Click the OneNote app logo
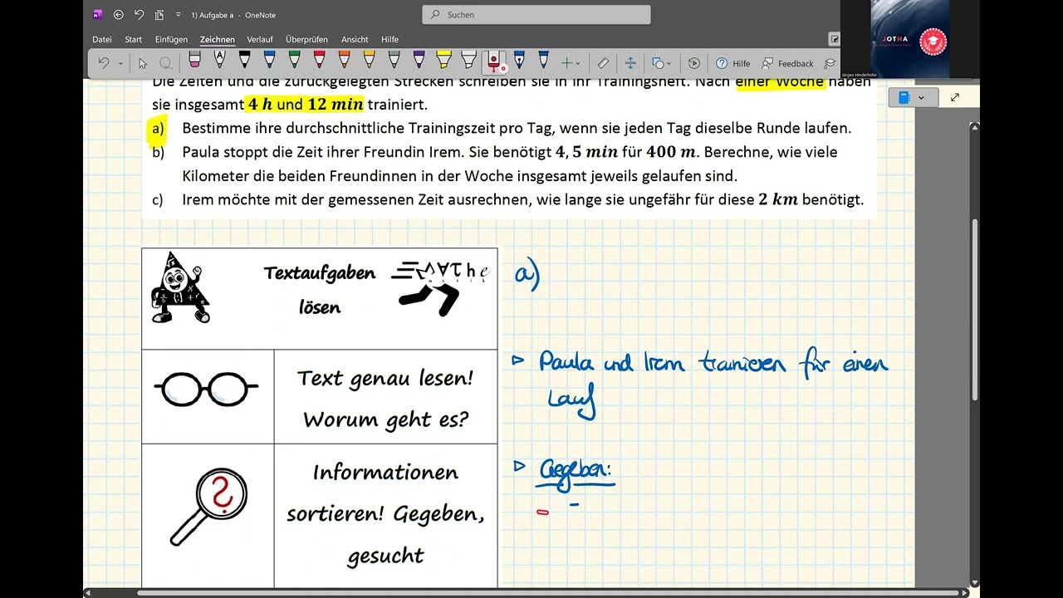Image resolution: width=1063 pixels, height=598 pixels. (x=97, y=14)
